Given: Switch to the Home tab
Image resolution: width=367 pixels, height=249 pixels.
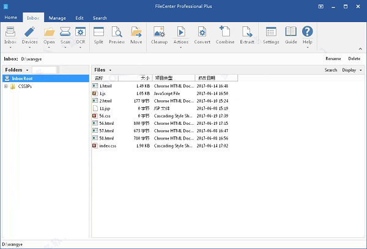Looking at the screenshot, I should click(x=11, y=18).
